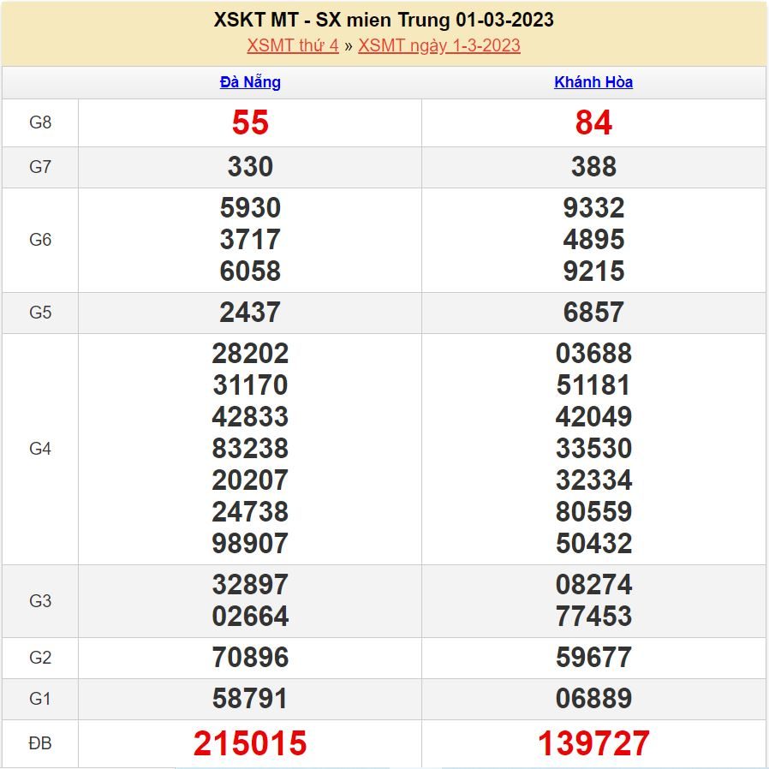Select G4 number 33530
The width and height of the screenshot is (769, 769).
(593, 448)
